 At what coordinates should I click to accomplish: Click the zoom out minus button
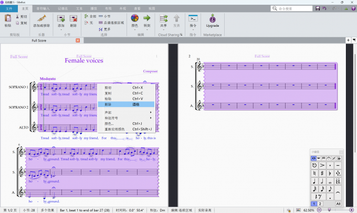coord(319,210)
